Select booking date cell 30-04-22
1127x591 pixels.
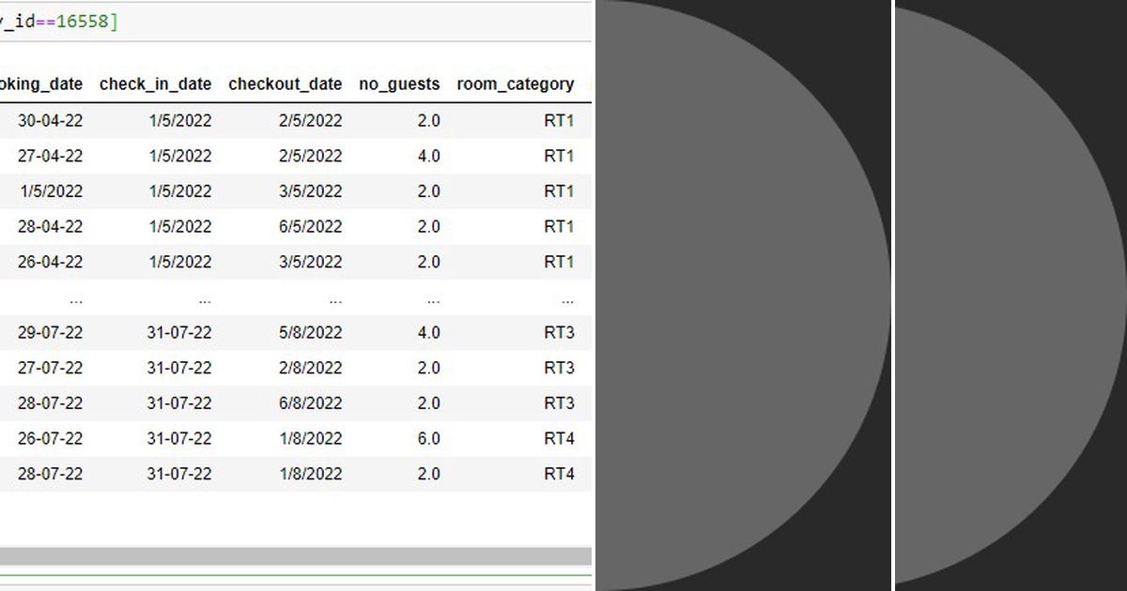(x=51, y=120)
